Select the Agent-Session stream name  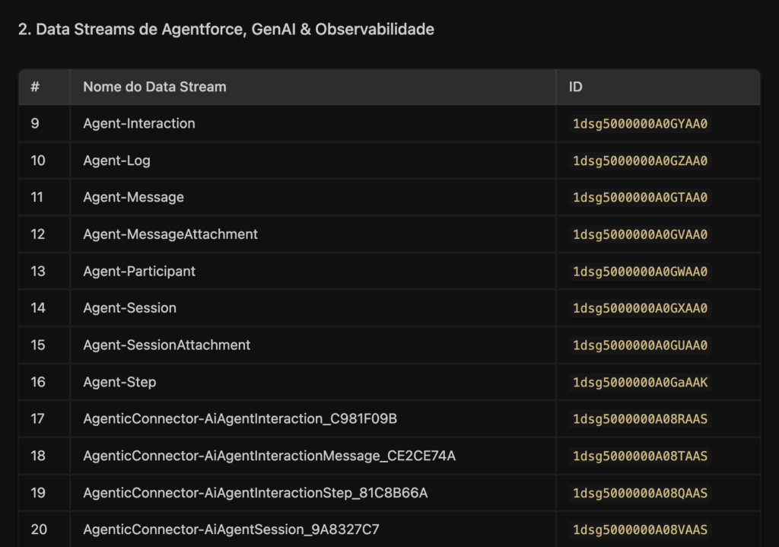click(x=129, y=308)
